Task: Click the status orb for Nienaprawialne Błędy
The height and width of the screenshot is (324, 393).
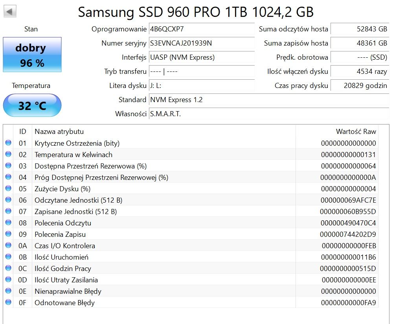Action: pos(8,291)
